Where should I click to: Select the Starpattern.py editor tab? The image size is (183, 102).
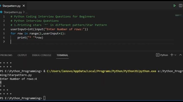[11, 6]
